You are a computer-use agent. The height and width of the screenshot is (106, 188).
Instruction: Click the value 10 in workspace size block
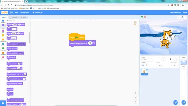[90, 43]
